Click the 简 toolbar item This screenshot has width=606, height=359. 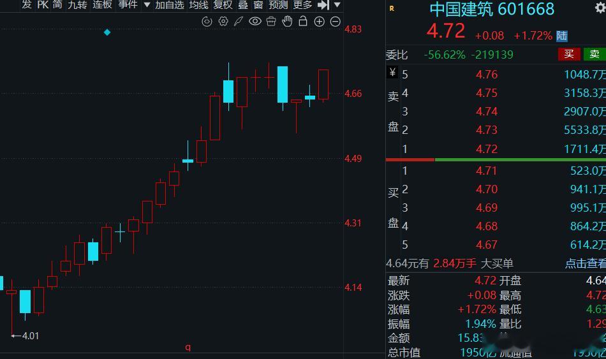tap(57, 4)
